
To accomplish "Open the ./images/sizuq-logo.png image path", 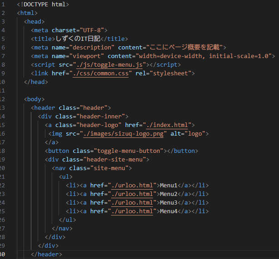I will 123,134.
